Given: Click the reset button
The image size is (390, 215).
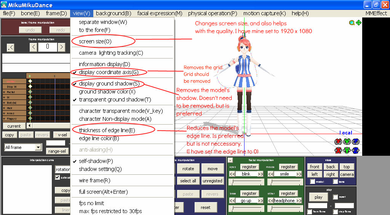Looking at the screenshot, I should 205,207.
